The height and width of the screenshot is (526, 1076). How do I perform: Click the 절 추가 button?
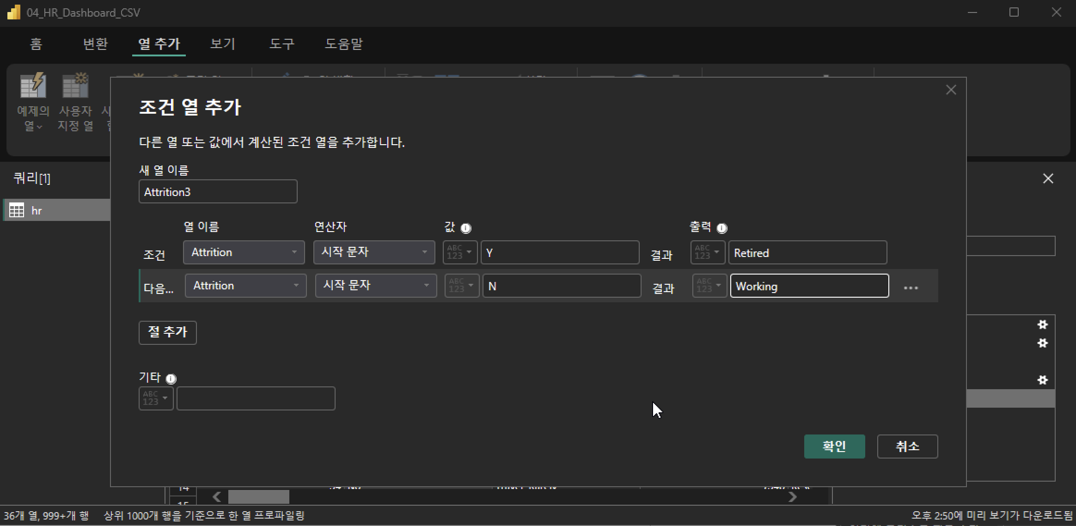[x=167, y=332]
